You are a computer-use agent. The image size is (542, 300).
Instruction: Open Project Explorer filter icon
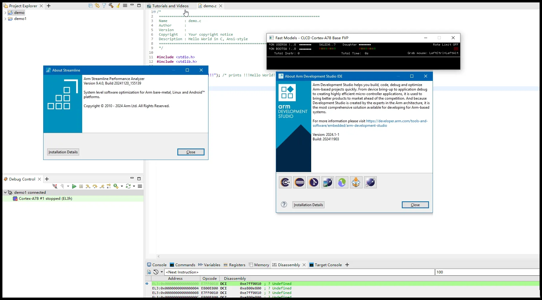coord(104,6)
